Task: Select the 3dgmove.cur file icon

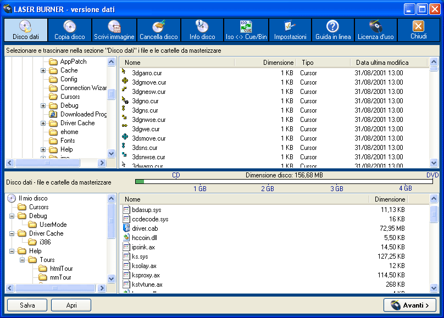Action: coord(125,81)
